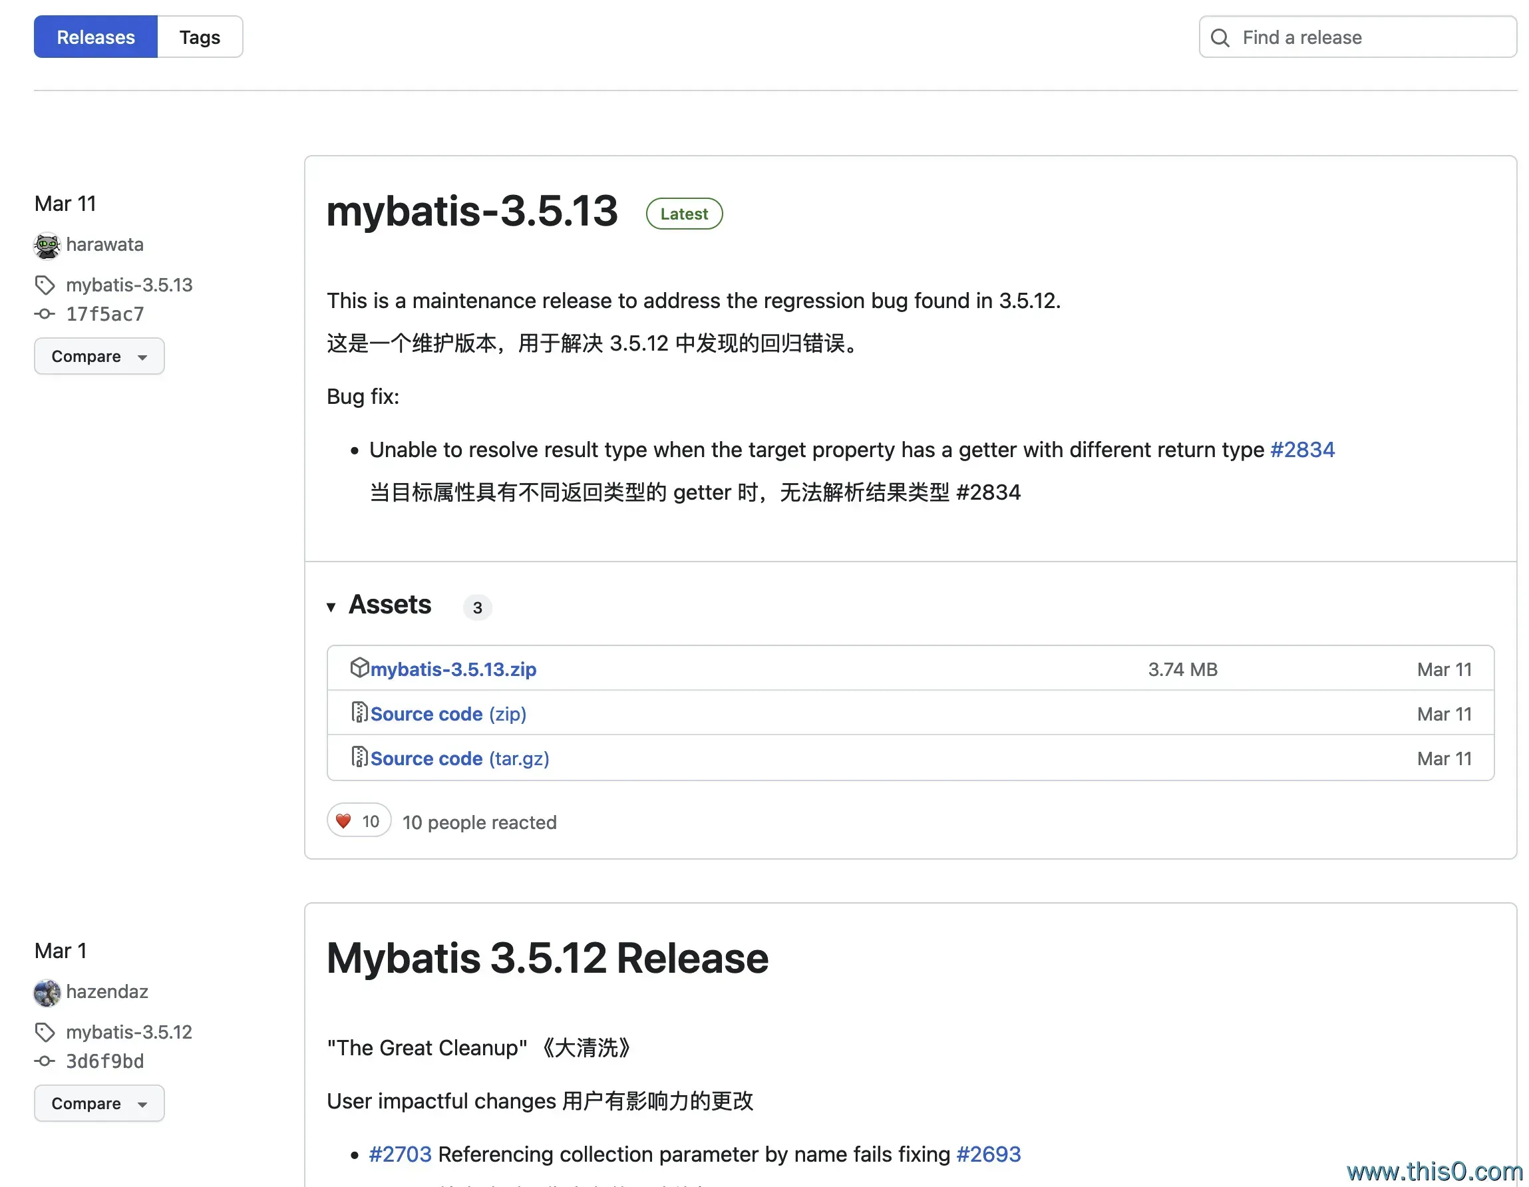Focus the Find a release field
1529x1187 pixels.
(1365, 37)
